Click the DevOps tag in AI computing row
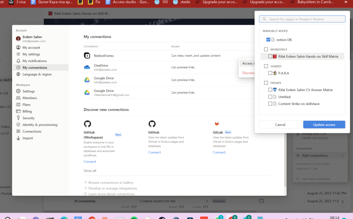353x219 pixels. [x=219, y=201]
